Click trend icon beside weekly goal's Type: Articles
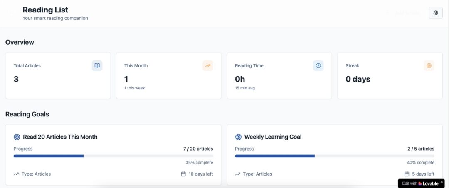The image size is (449, 188). click(x=238, y=174)
